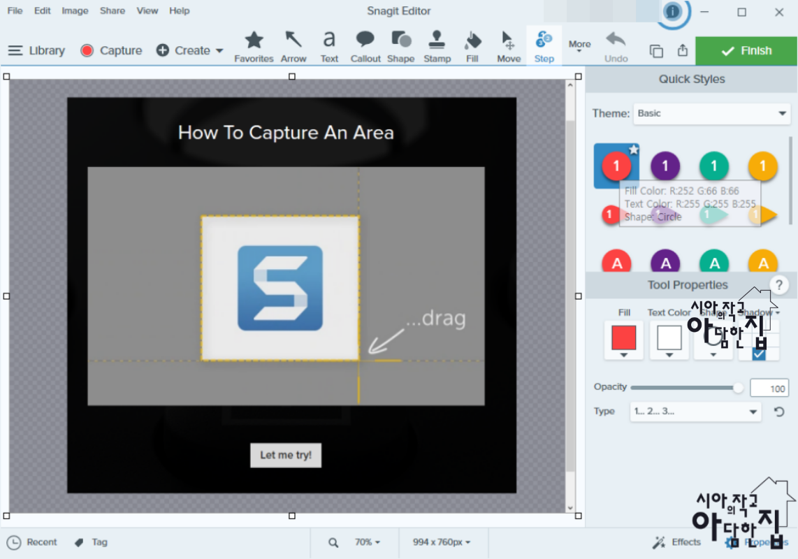Select the green circle step style
The image size is (798, 559).
713,166
